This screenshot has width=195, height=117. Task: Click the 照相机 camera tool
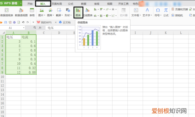[x=177, y=15]
